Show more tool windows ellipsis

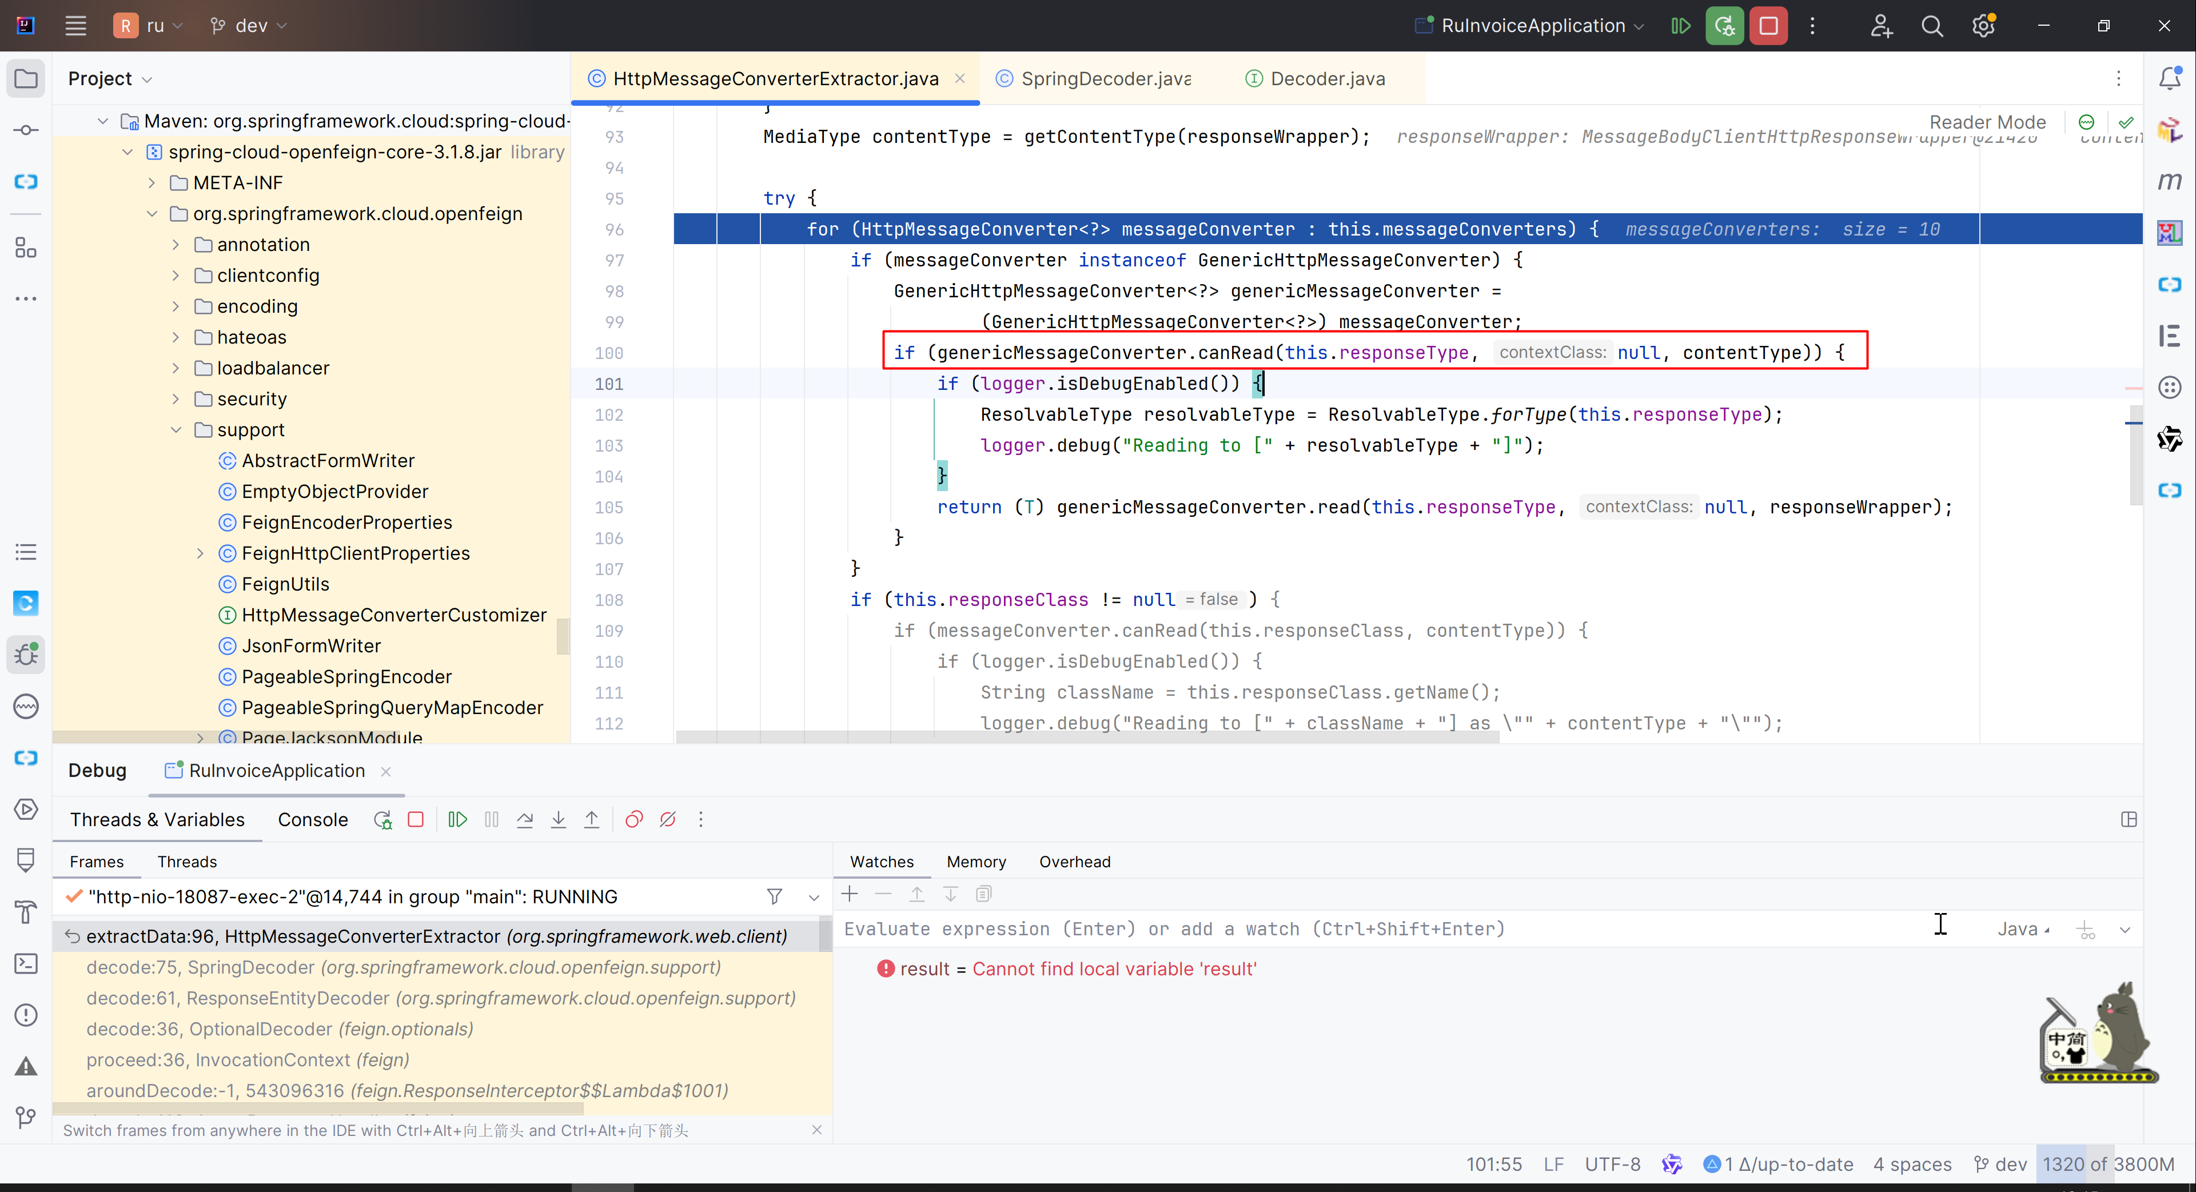click(x=26, y=298)
